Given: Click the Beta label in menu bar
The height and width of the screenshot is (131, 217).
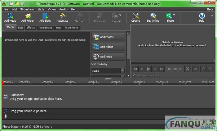Looking at the screenshot, I should (210, 9).
